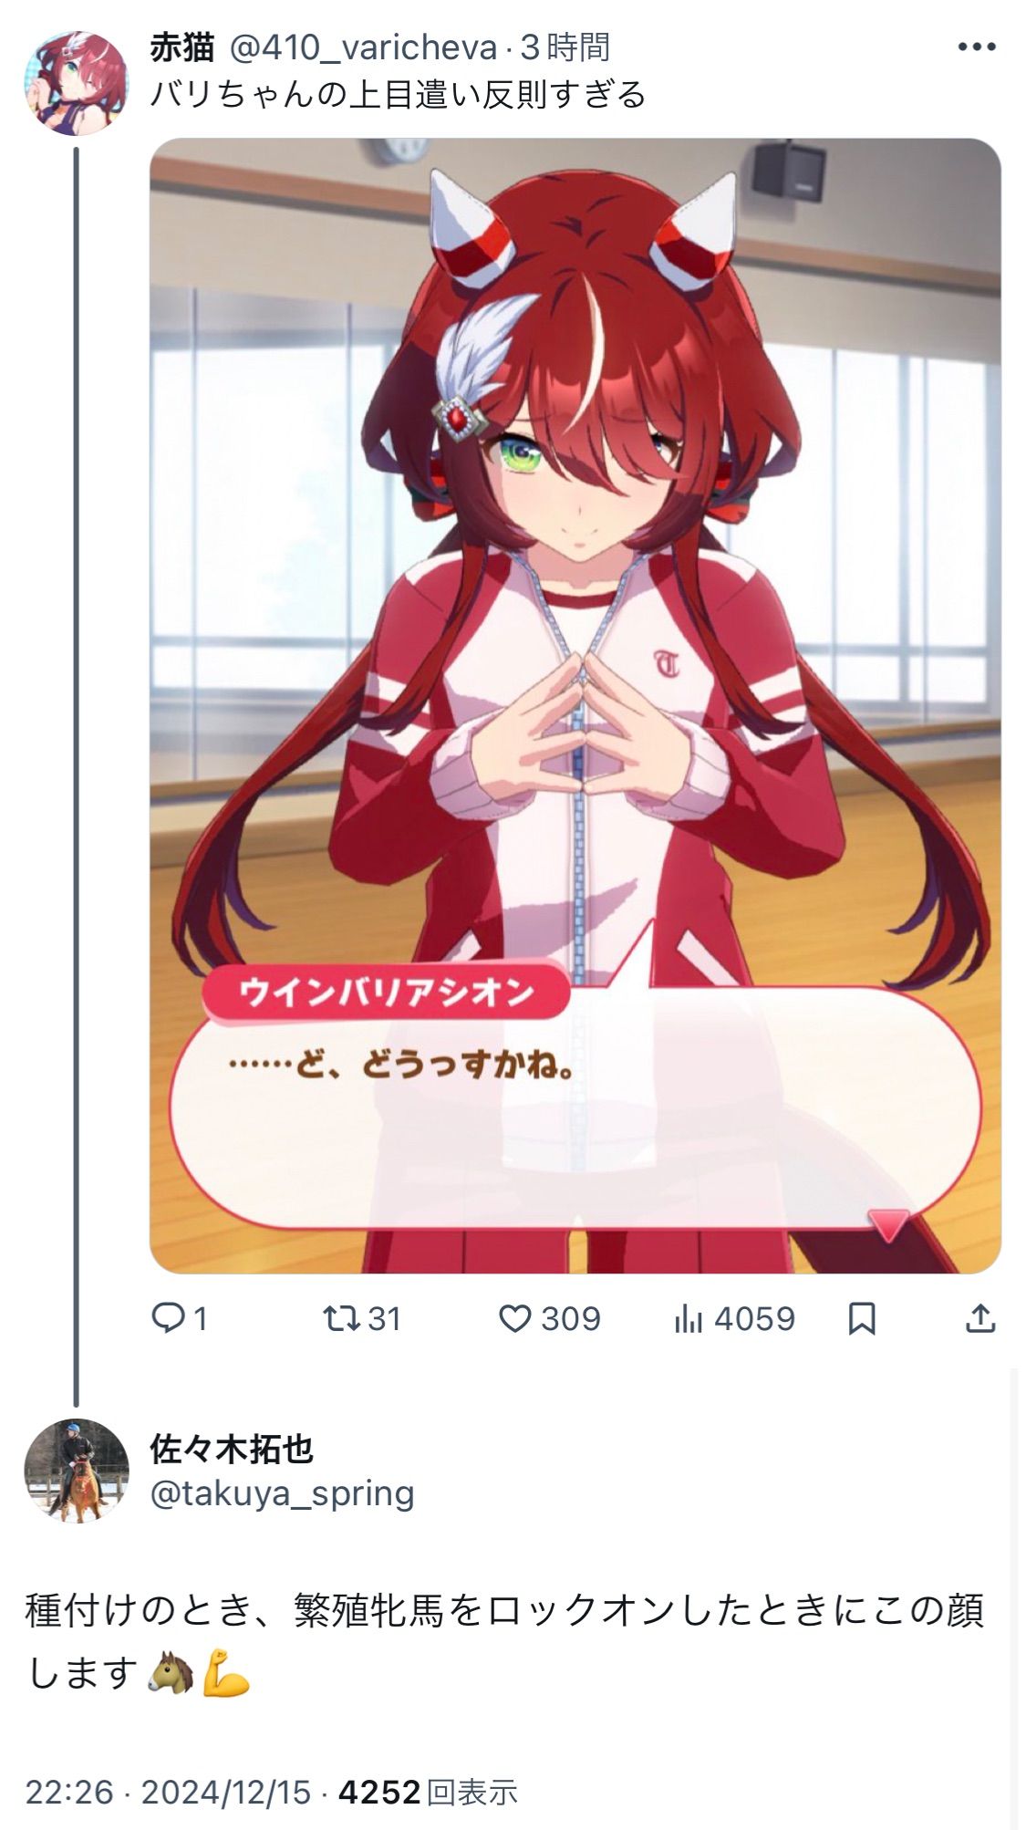View analytics icon showing 4059
This screenshot has height=1830, width=1026.
click(689, 1318)
